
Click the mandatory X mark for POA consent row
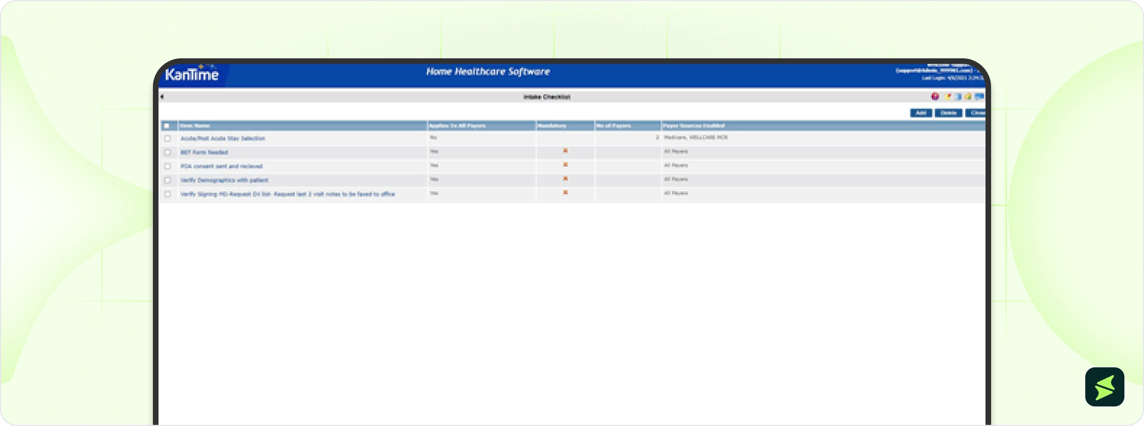coord(565,165)
